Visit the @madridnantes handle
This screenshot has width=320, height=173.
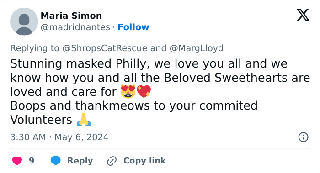pos(75,27)
